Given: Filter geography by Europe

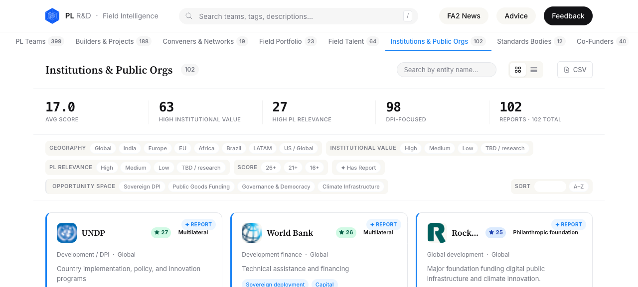Looking at the screenshot, I should (158, 148).
